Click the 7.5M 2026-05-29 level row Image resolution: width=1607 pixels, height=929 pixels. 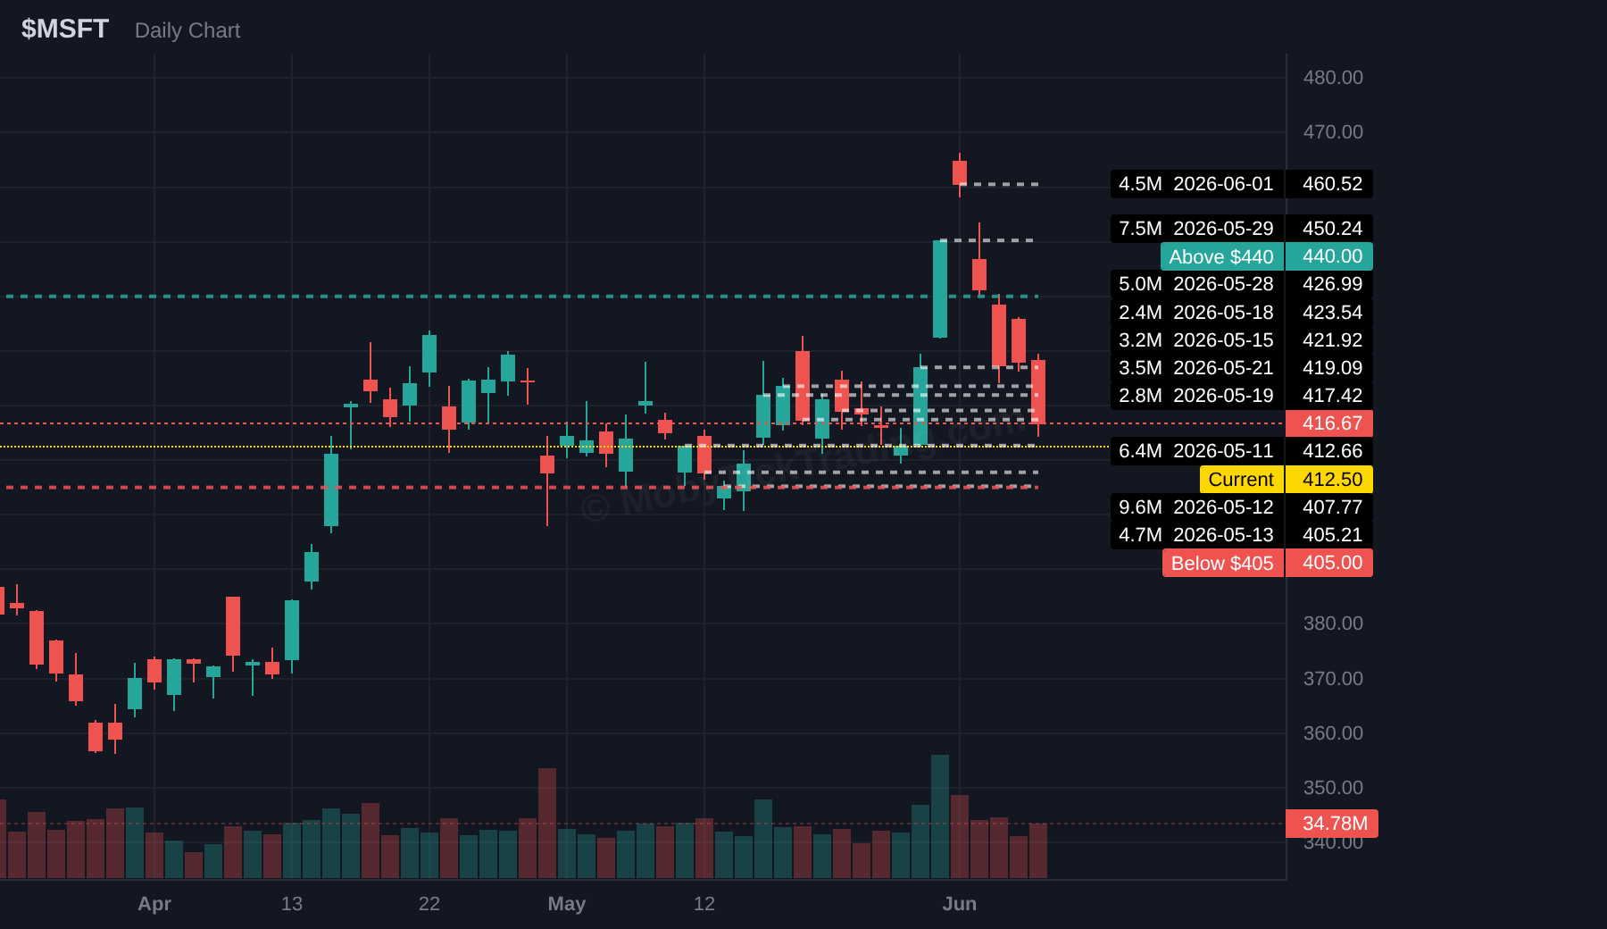click(x=1196, y=229)
